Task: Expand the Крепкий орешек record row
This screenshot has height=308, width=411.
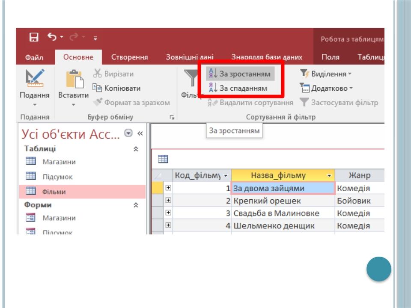Action: coord(168,200)
